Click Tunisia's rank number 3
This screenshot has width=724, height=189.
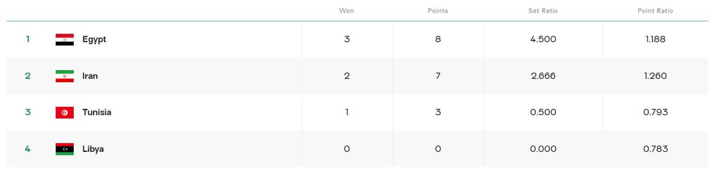tap(28, 112)
